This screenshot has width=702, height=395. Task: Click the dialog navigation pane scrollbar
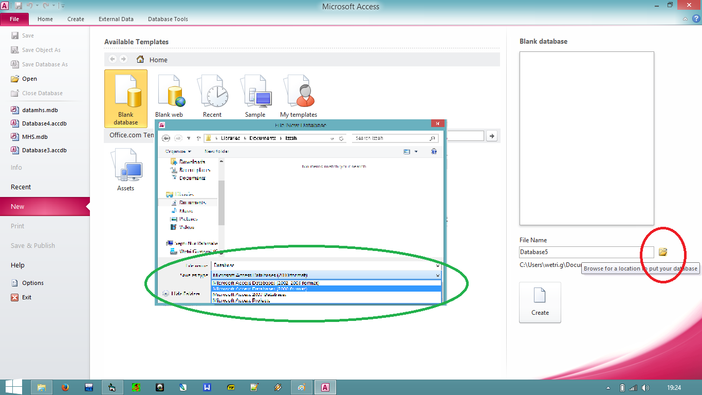221,202
